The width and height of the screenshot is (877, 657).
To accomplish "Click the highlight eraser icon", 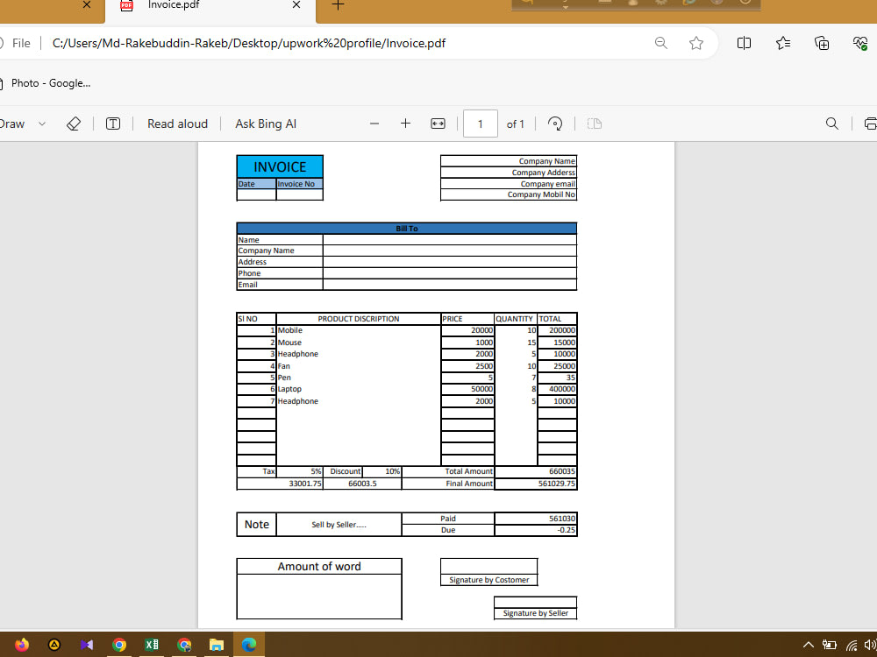I will 74,124.
